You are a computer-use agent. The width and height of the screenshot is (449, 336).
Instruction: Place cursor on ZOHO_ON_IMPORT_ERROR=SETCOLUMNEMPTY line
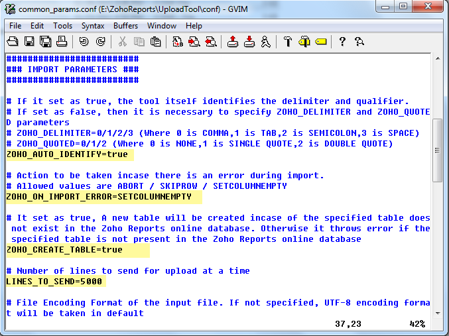[x=99, y=197]
